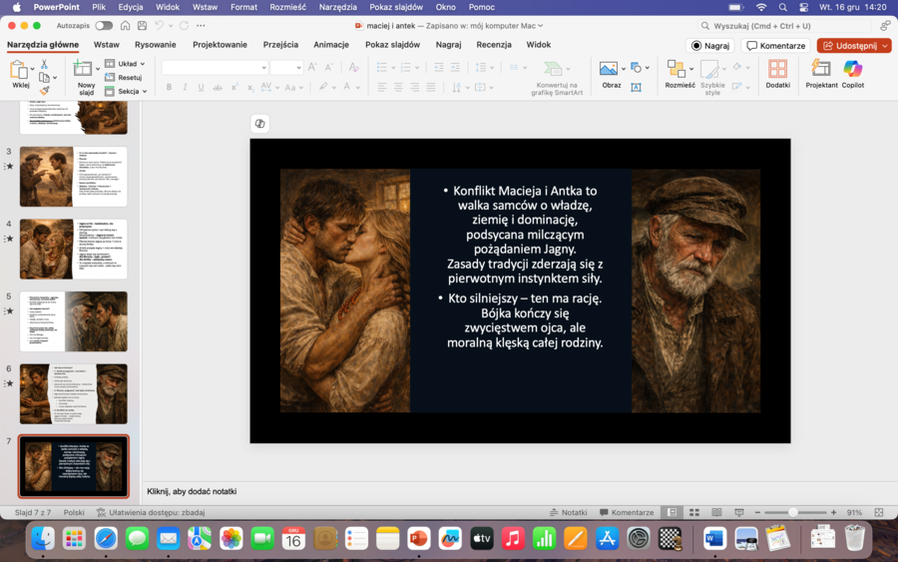
Task: Toggle the Autozapis switch
Action: tap(104, 25)
